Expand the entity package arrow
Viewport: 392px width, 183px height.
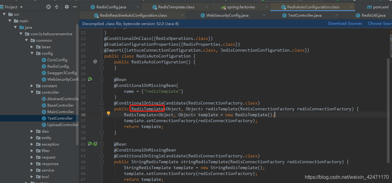(x=32, y=138)
